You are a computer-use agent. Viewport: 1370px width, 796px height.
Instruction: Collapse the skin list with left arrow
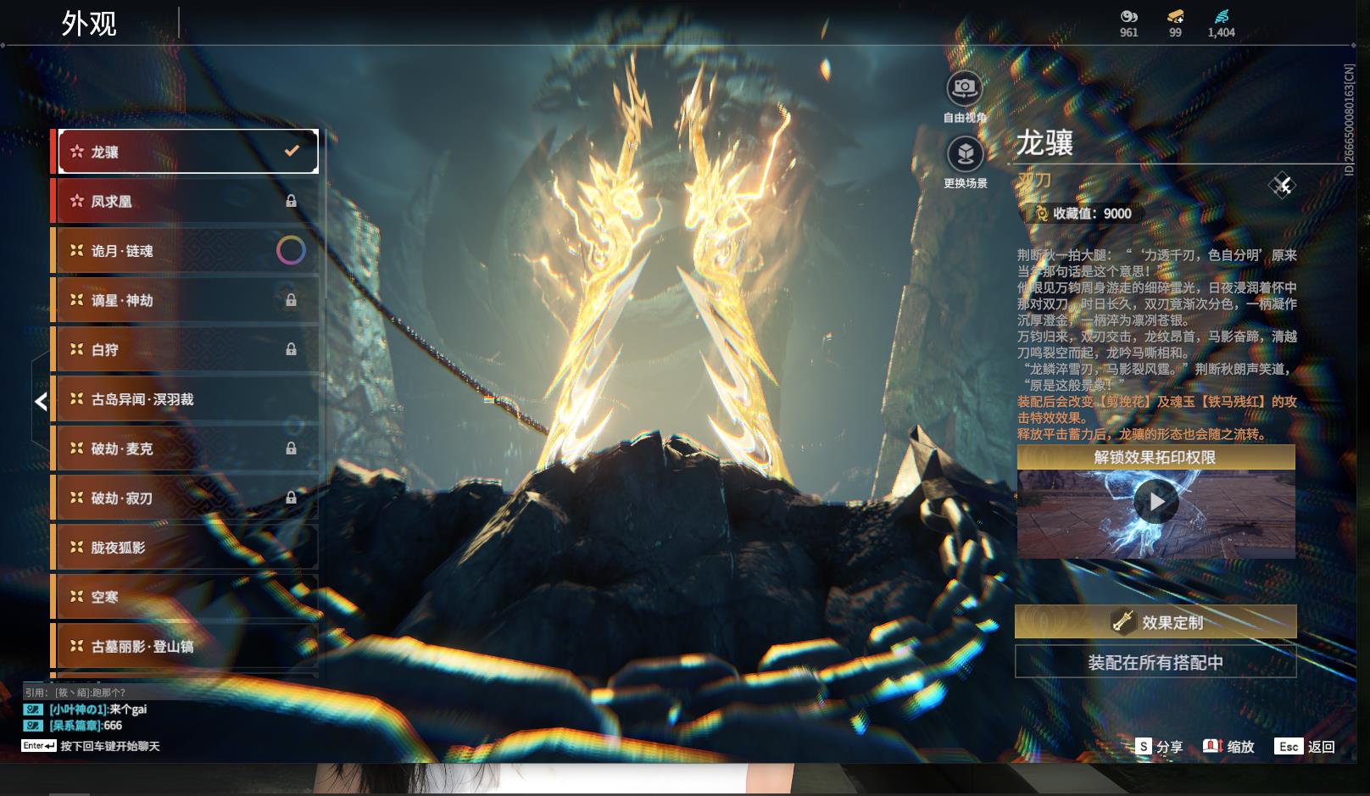click(x=41, y=401)
